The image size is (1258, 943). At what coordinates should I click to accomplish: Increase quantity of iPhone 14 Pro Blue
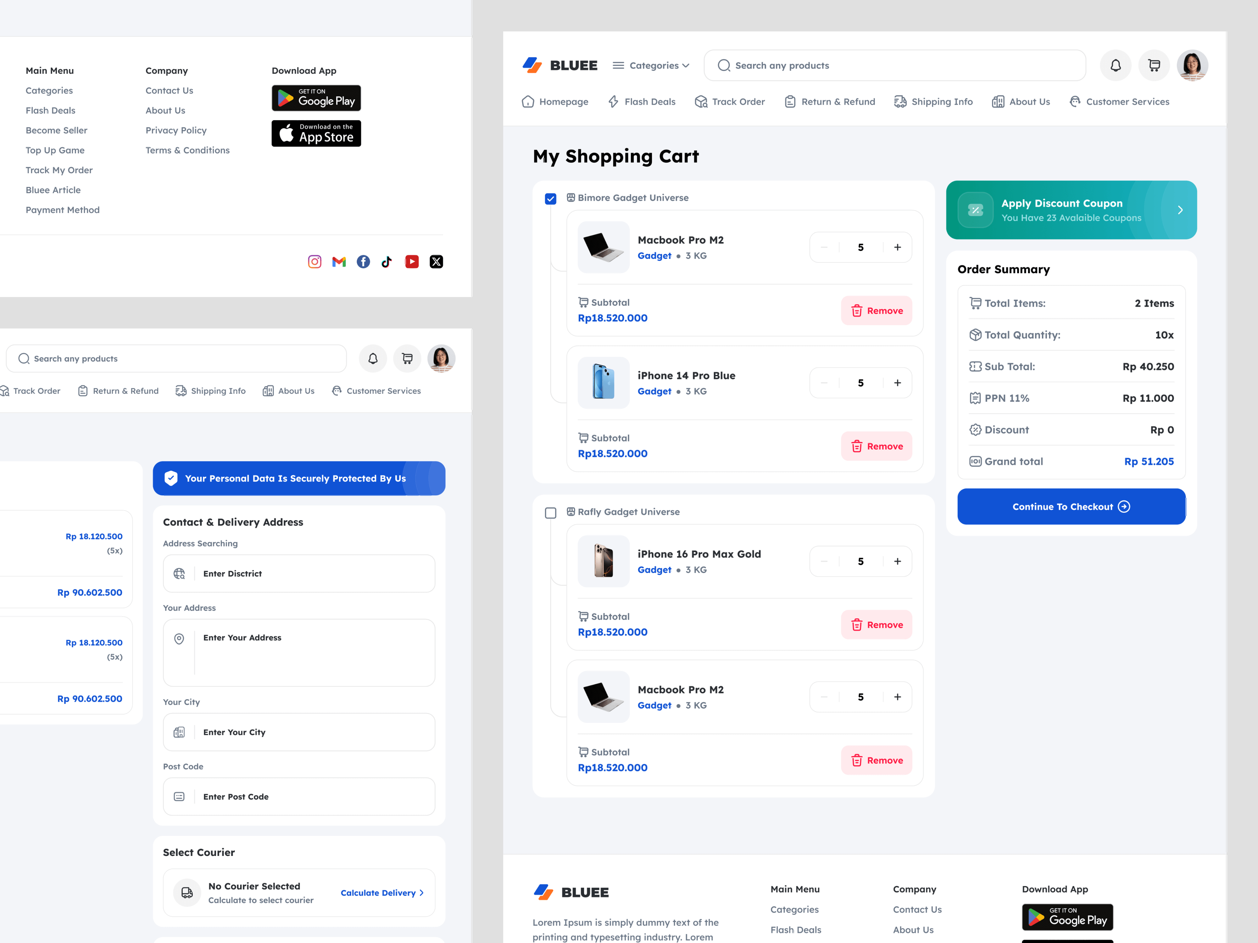898,383
